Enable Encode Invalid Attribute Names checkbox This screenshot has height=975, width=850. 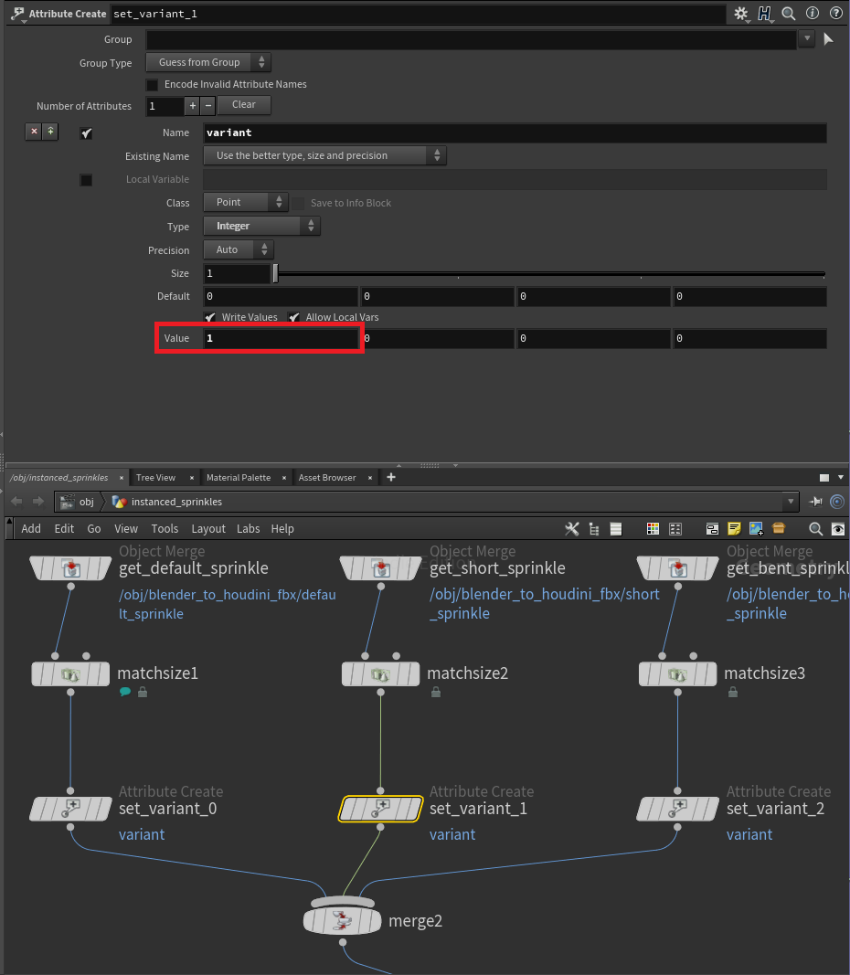tap(153, 85)
